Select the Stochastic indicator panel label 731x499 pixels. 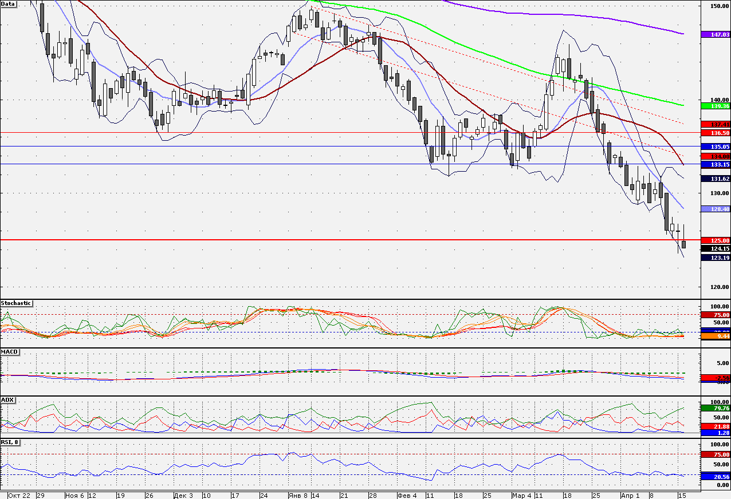tap(16, 303)
